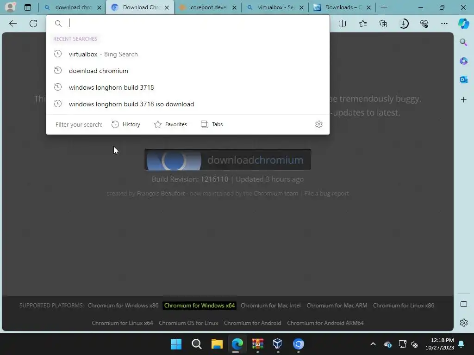Pick 'windows longhorn build 3718 iso download' suggestion

click(x=188, y=104)
